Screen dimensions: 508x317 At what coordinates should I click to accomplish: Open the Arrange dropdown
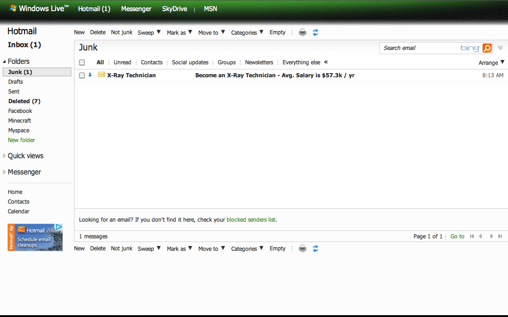pyautogui.click(x=491, y=62)
